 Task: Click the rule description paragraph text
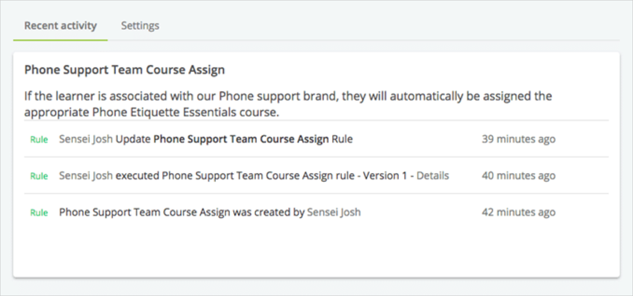[x=288, y=104]
